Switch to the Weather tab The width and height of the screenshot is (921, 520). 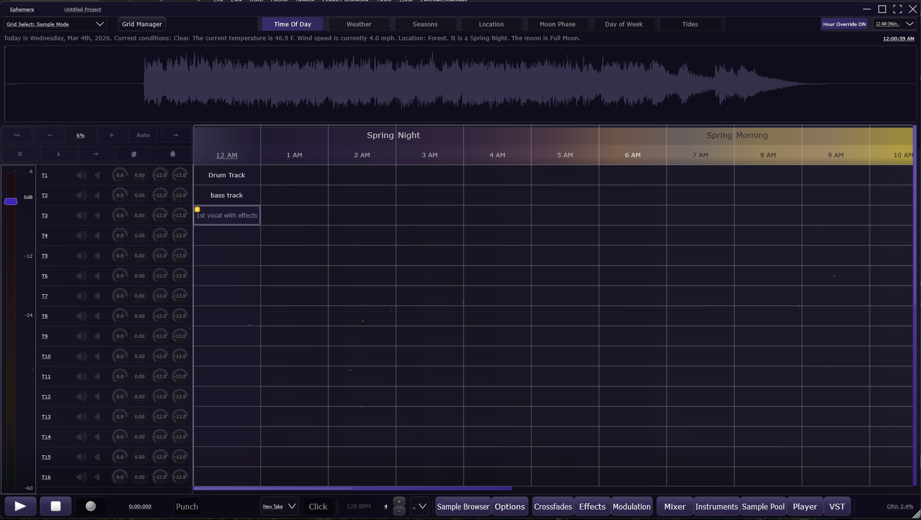pos(359,24)
